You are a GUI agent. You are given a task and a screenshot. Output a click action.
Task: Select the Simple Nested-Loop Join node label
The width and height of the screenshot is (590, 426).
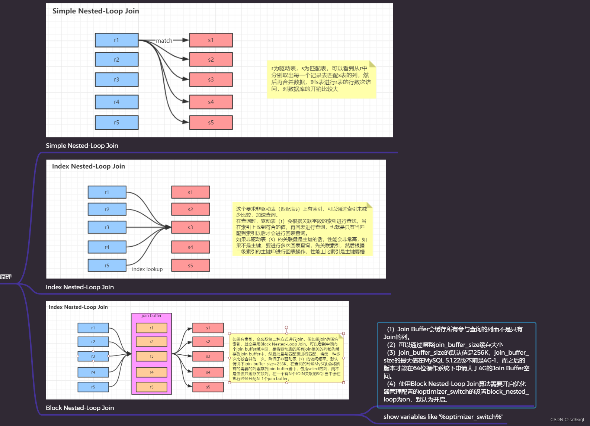click(82, 146)
